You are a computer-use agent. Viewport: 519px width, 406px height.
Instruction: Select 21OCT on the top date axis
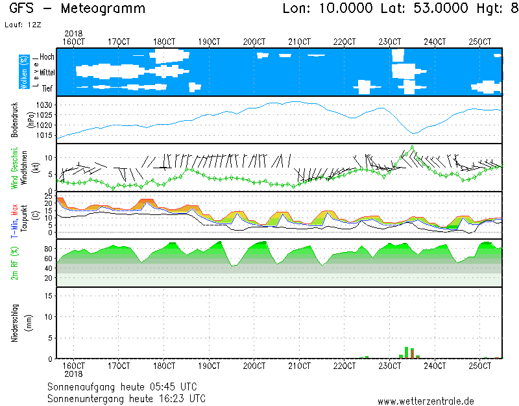click(299, 42)
